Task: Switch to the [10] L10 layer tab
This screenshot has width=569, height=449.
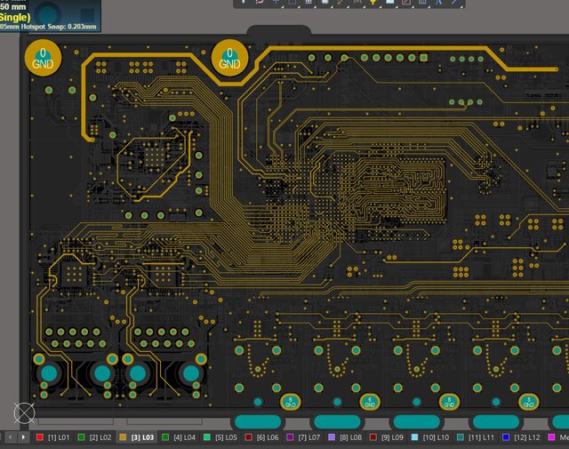Action: [x=430, y=437]
